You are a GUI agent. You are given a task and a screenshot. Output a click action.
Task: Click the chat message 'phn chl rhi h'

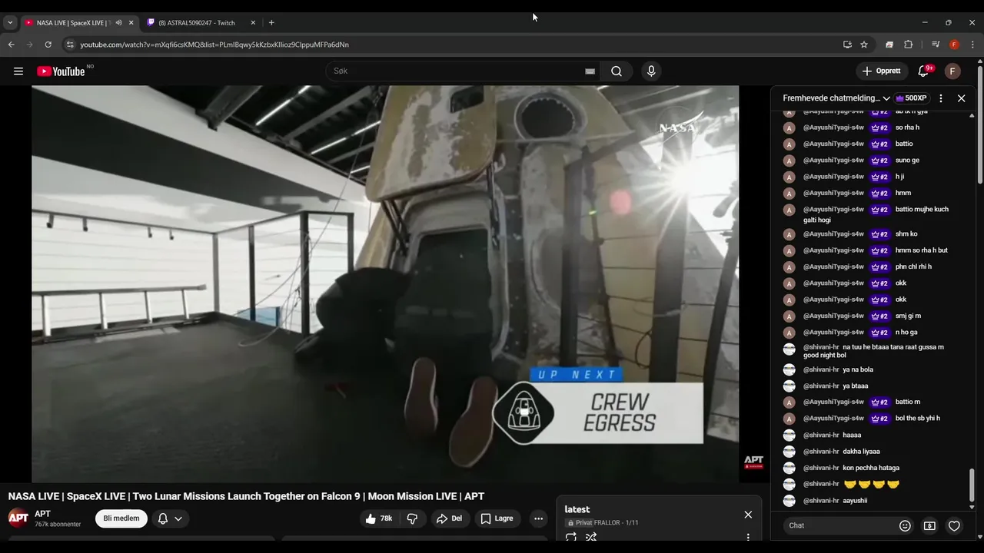tap(913, 267)
